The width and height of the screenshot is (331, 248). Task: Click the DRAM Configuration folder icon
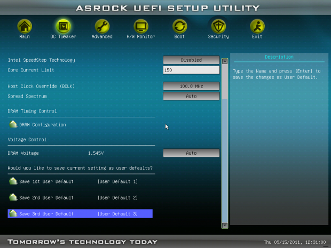(x=13, y=124)
